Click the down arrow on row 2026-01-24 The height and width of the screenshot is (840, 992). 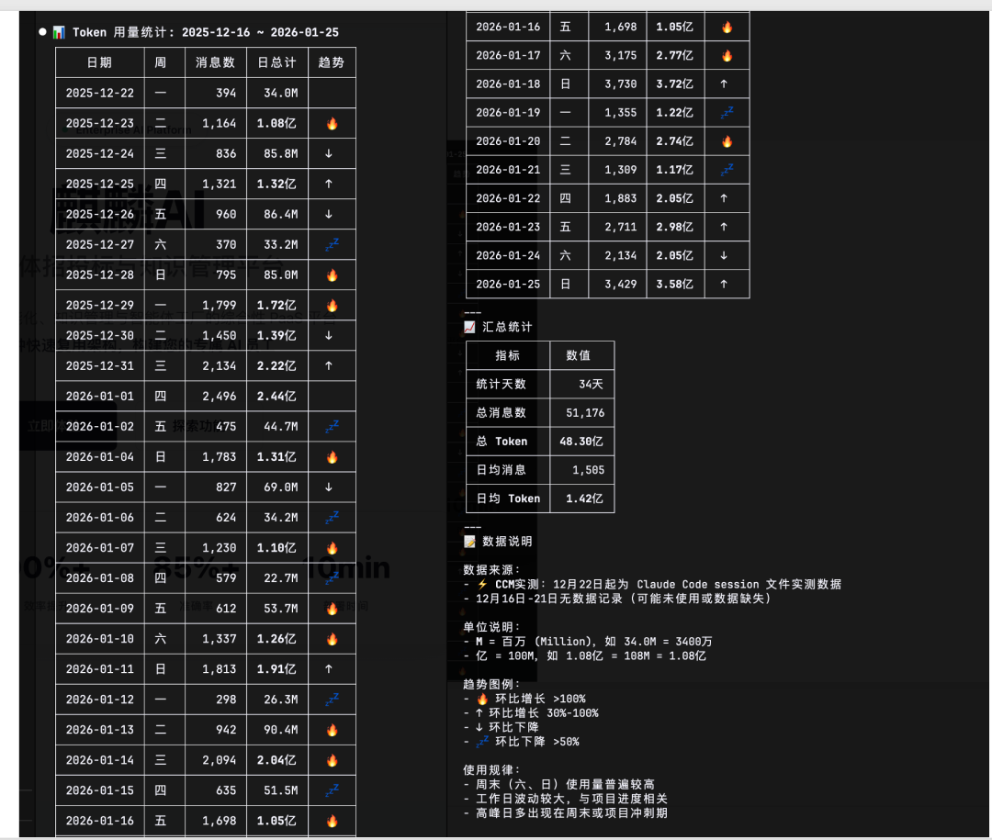coord(727,255)
